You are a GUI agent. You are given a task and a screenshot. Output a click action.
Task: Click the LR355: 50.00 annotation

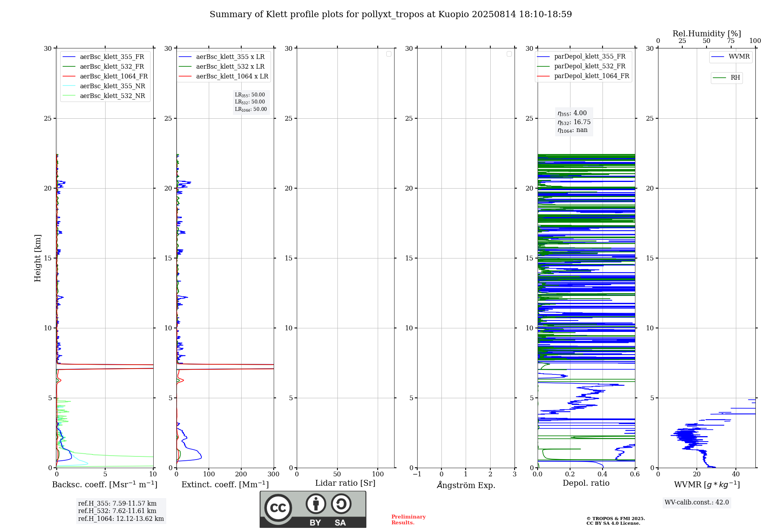250,95
